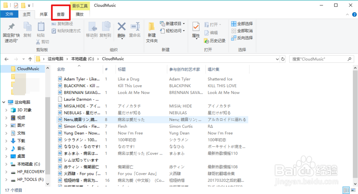The width and height of the screenshot is (358, 194).
Task: Switch to the View tab
Action: point(61,14)
